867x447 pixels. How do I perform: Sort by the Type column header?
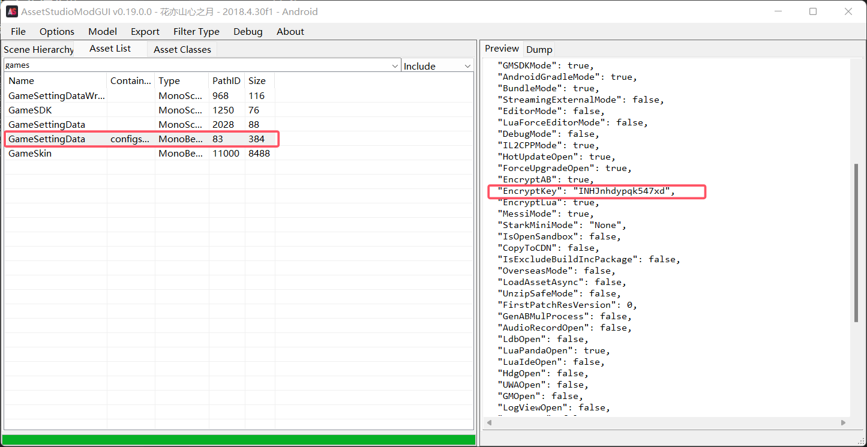click(182, 81)
